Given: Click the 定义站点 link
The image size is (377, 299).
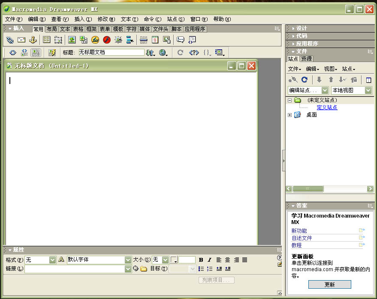Looking at the screenshot, I should pos(327,108).
